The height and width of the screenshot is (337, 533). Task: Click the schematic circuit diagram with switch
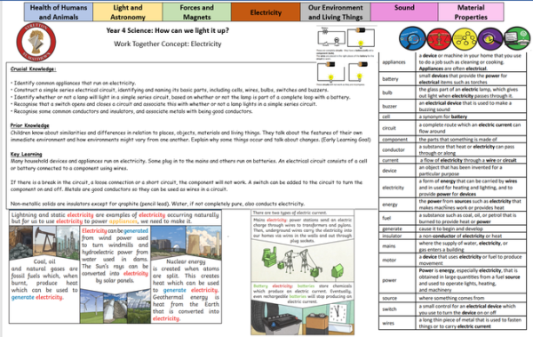pyautogui.click(x=331, y=37)
